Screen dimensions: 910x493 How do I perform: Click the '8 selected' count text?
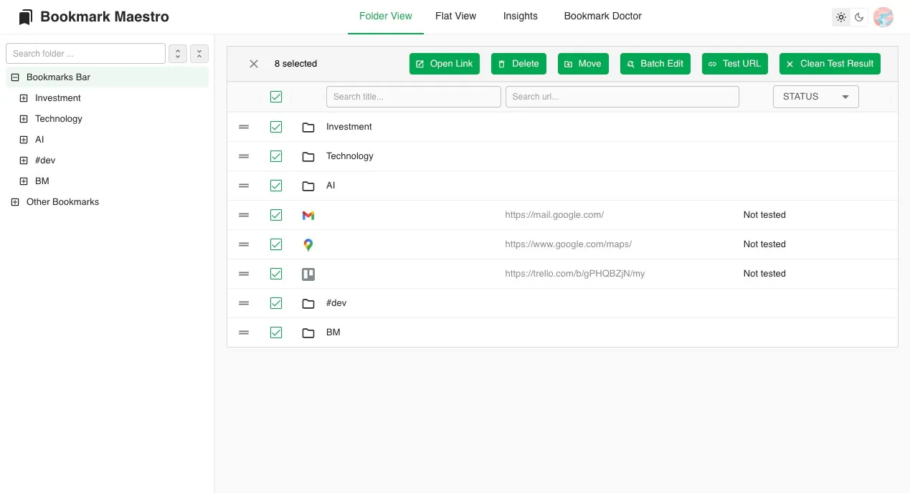(x=295, y=64)
